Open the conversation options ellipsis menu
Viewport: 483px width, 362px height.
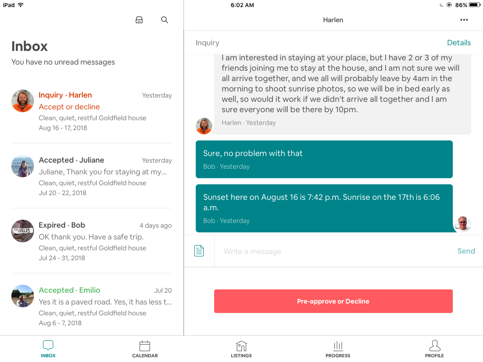pyautogui.click(x=464, y=20)
